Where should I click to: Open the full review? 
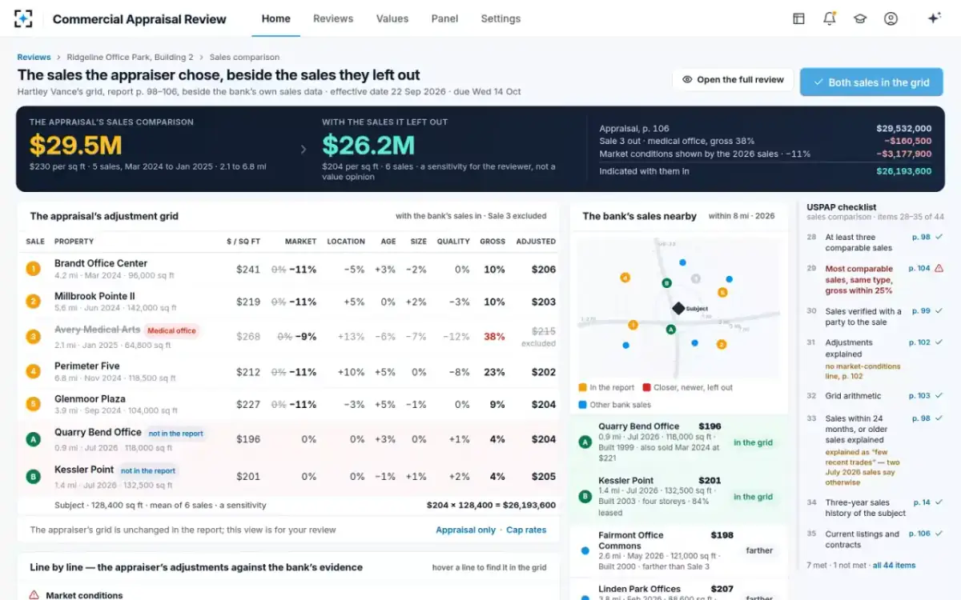[x=733, y=79]
